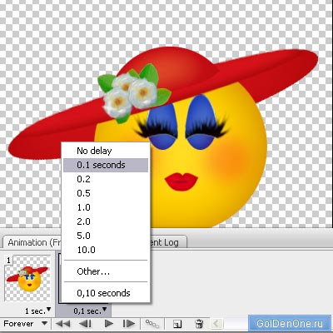Image resolution: width=333 pixels, height=333 pixels.
Task: Open the 0,1 sec. frame delay dropdown
Action: [90, 311]
